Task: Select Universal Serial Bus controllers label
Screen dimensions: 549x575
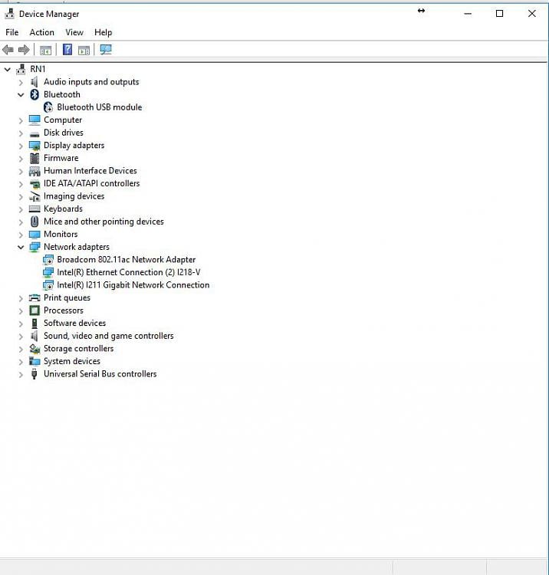Action: pyautogui.click(x=100, y=373)
